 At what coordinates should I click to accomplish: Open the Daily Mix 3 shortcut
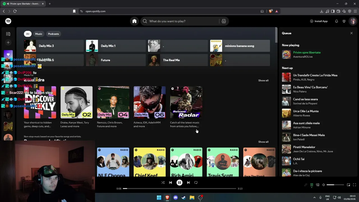coord(54,46)
